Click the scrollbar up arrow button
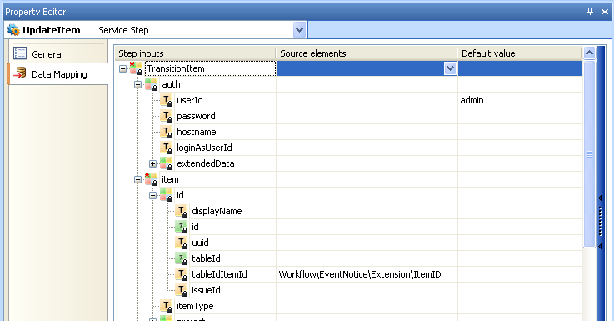This screenshot has width=614, height=321. tap(589, 53)
